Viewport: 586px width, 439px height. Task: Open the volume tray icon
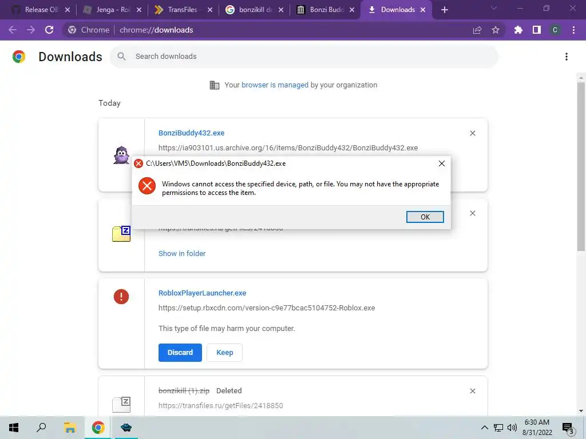(512, 428)
